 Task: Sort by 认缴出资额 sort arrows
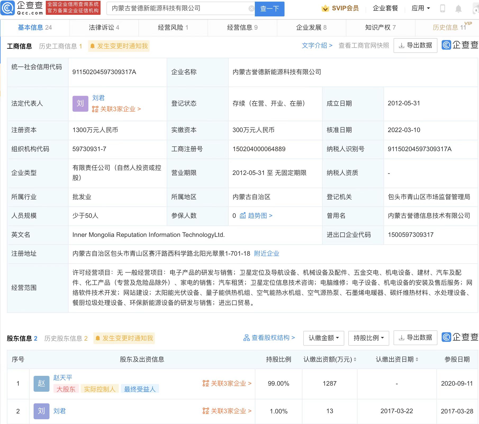pos(355,359)
